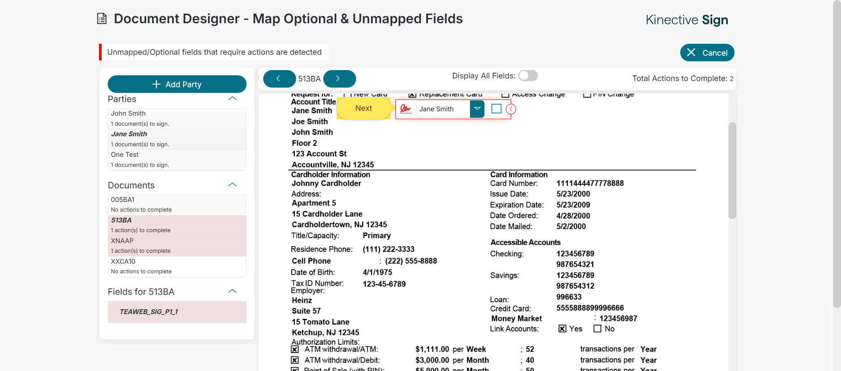The image size is (841, 371).
Task: Collapse the Parties section
Action: click(x=232, y=99)
